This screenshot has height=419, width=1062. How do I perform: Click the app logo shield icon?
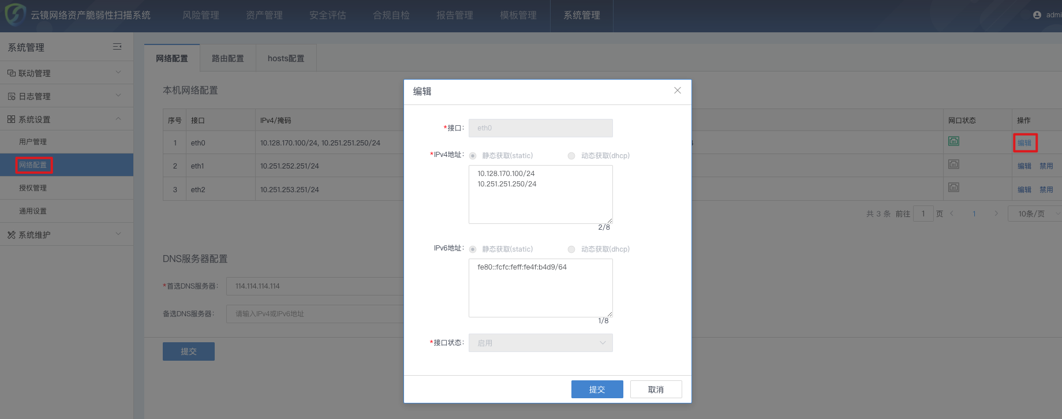15,14
